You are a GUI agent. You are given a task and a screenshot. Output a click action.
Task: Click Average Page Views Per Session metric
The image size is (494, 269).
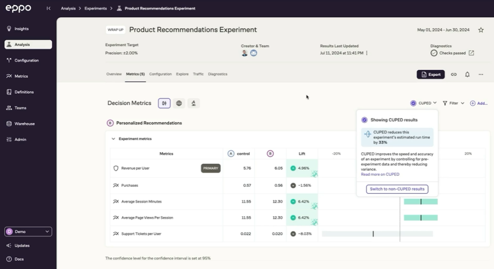[x=147, y=217]
